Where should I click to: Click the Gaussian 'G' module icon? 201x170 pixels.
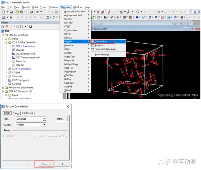105,17
